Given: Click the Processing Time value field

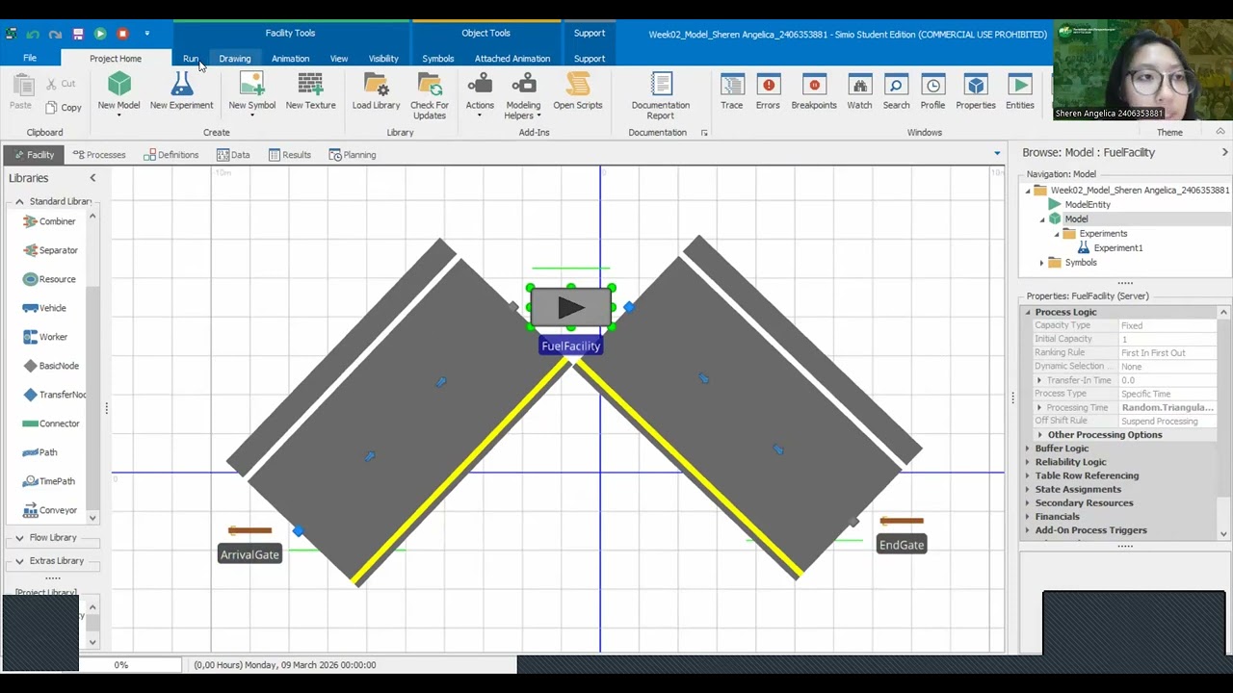Looking at the screenshot, I should tap(1167, 408).
